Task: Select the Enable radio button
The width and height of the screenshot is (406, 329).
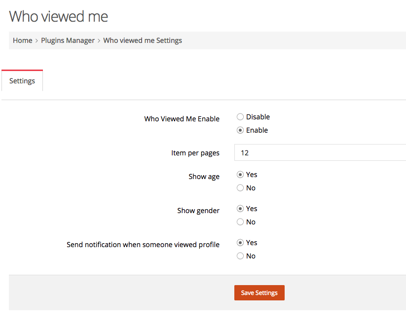Action: point(240,130)
